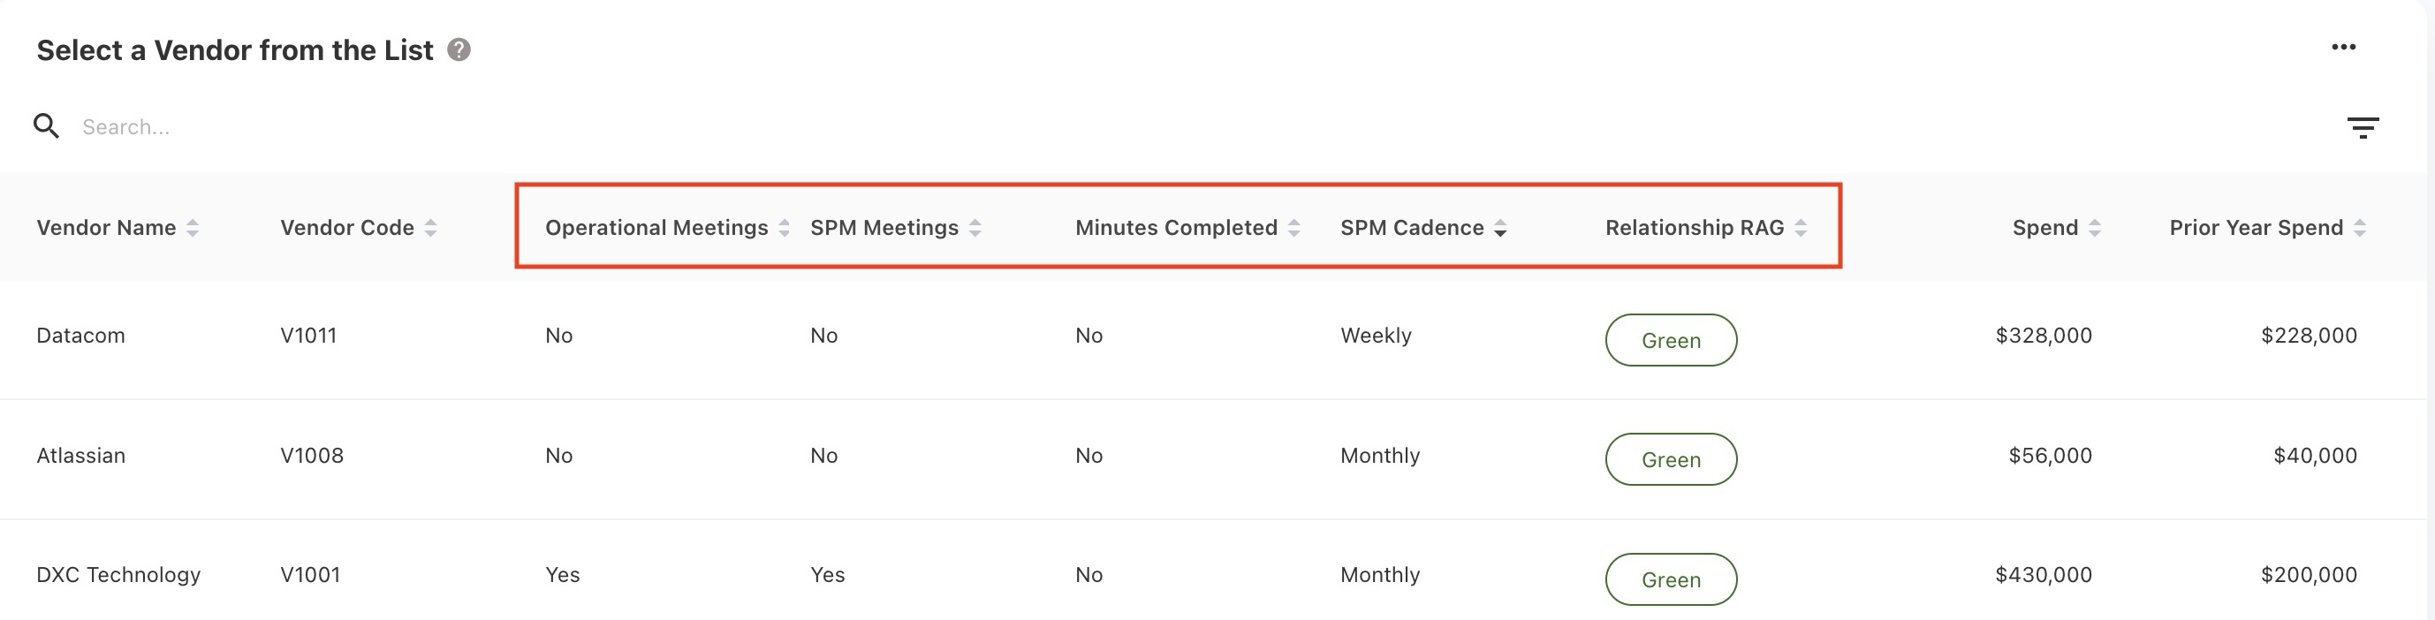Select the DXC Technology vendor row

tap(118, 575)
